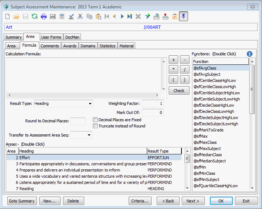Enable Decimal Places are Fixed checkbox
The height and width of the screenshot is (209, 262).
click(x=95, y=120)
